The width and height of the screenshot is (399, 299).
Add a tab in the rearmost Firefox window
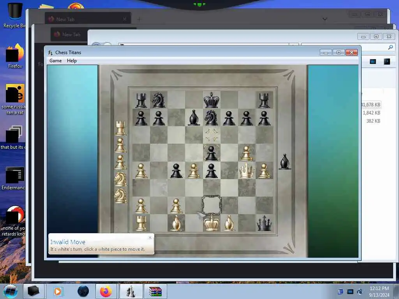tap(139, 19)
